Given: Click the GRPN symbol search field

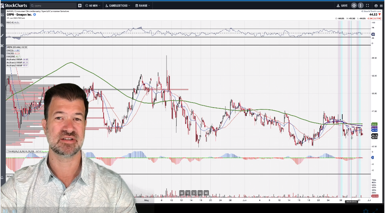Looking at the screenshot, I should tap(53, 5).
